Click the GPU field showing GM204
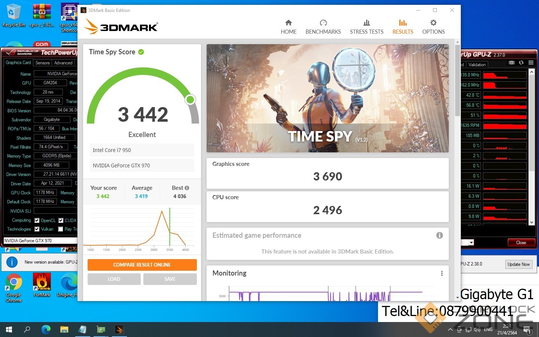The image size is (539, 337). [50, 83]
